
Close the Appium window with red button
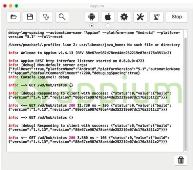click(5, 6)
